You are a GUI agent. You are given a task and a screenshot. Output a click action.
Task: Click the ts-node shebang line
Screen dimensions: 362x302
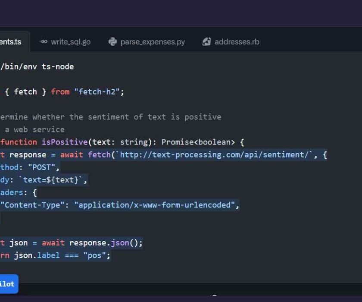[37, 66]
